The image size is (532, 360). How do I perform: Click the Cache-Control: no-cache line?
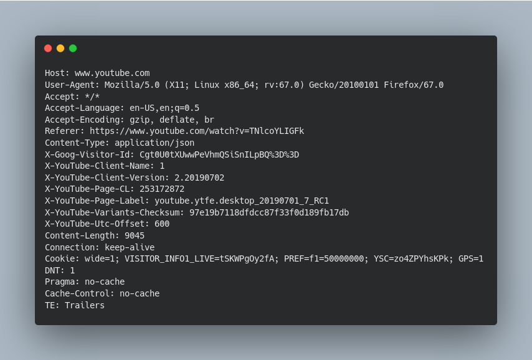coord(102,293)
